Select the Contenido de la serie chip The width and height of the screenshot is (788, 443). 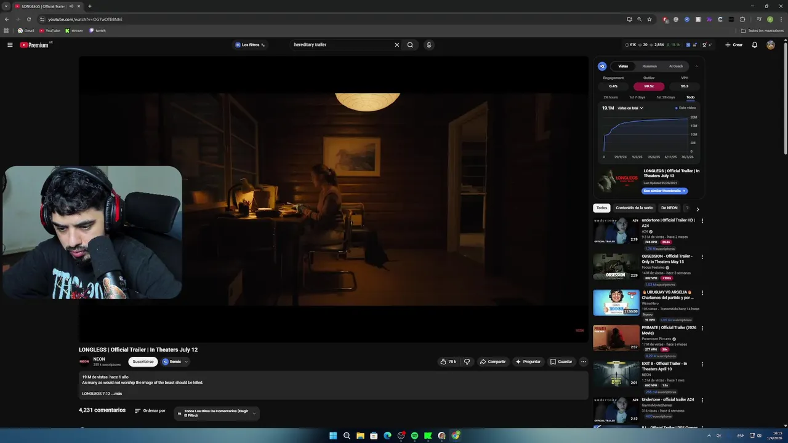(x=634, y=208)
